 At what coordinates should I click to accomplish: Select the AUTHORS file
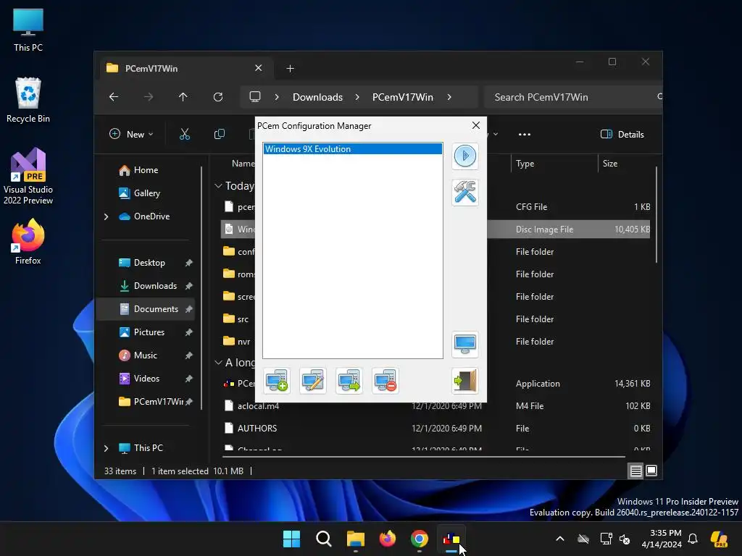(257, 429)
